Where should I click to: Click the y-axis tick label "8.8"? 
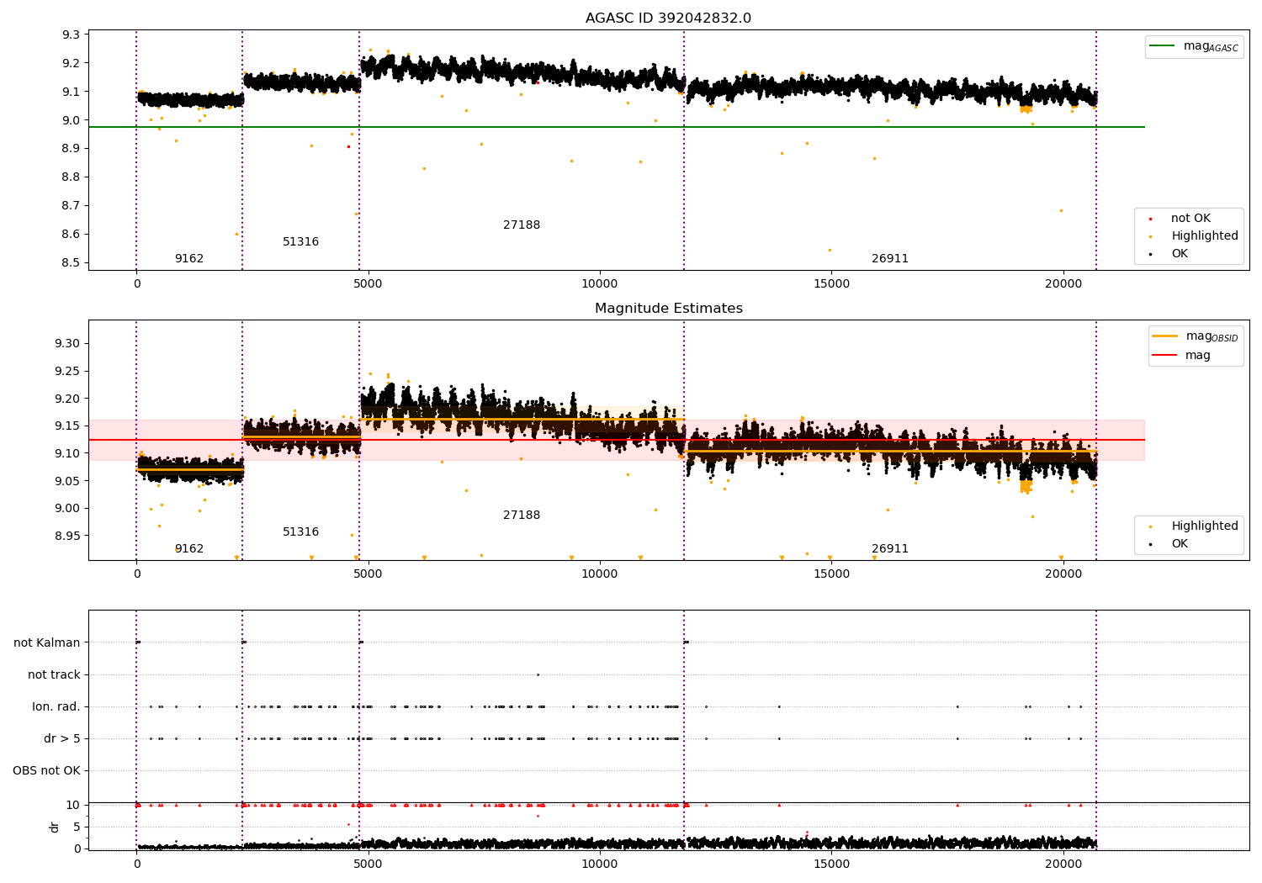[72, 177]
